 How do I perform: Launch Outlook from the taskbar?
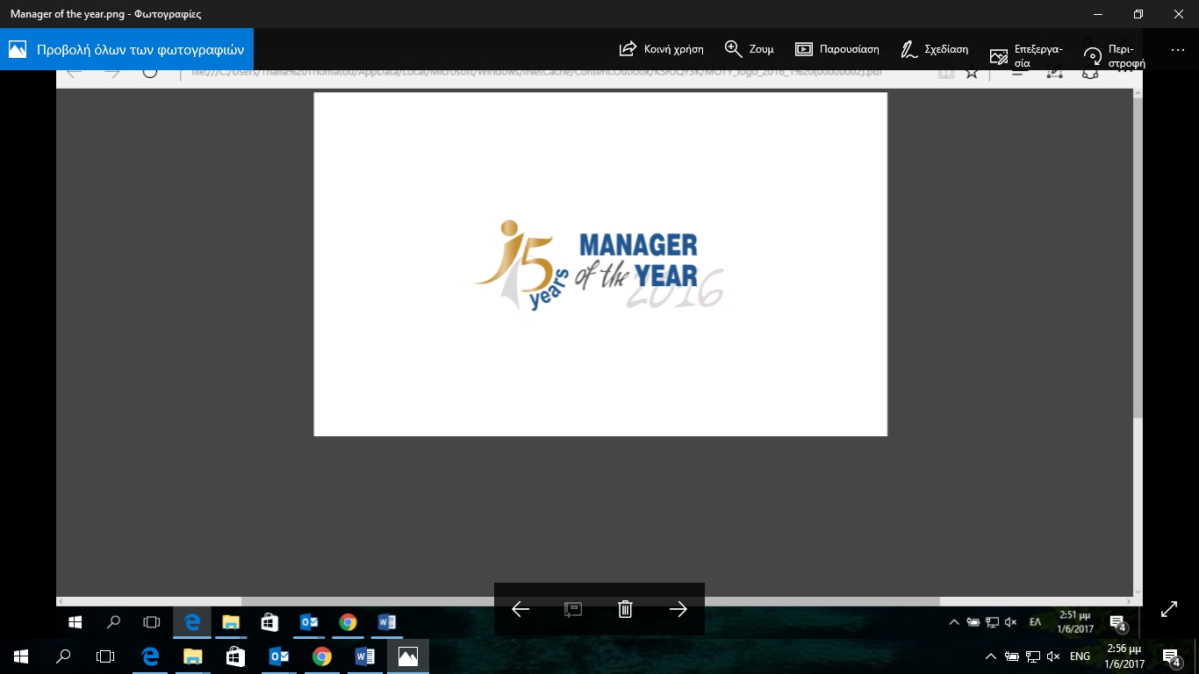pyautogui.click(x=279, y=654)
